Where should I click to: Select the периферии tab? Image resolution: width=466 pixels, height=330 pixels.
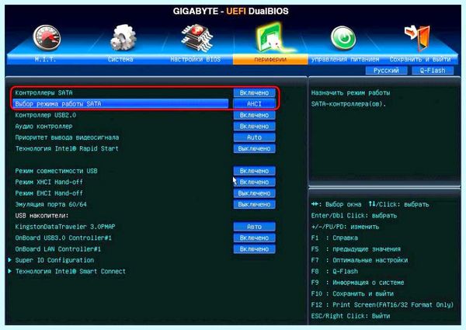[x=270, y=60]
